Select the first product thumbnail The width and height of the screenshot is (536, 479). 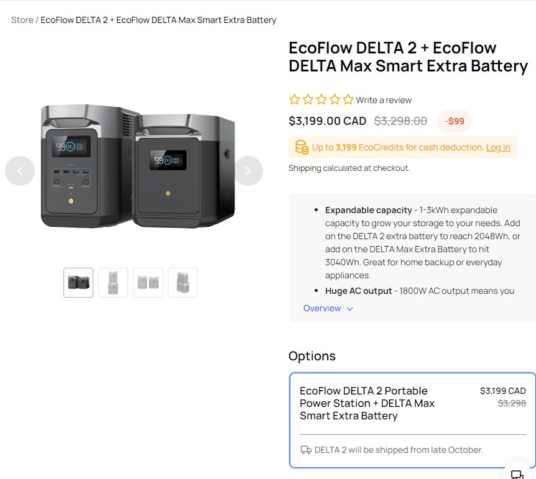pos(78,283)
